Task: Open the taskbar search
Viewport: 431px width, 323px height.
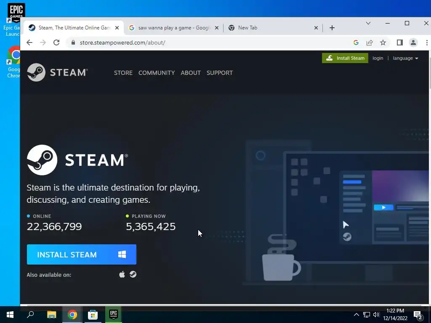Action: (30, 315)
